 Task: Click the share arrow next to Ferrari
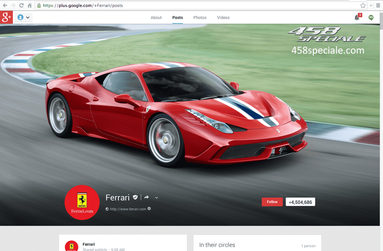pos(147,198)
